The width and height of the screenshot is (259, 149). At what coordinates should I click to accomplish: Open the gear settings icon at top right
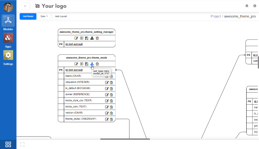[255, 6]
